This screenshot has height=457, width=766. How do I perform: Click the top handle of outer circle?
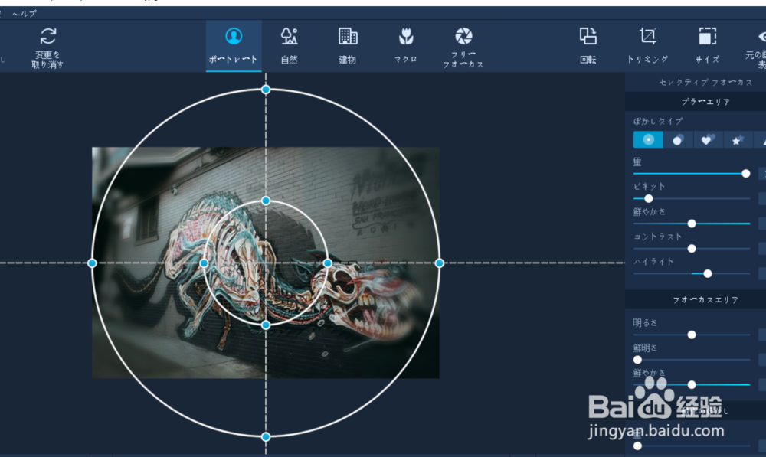[x=266, y=90]
